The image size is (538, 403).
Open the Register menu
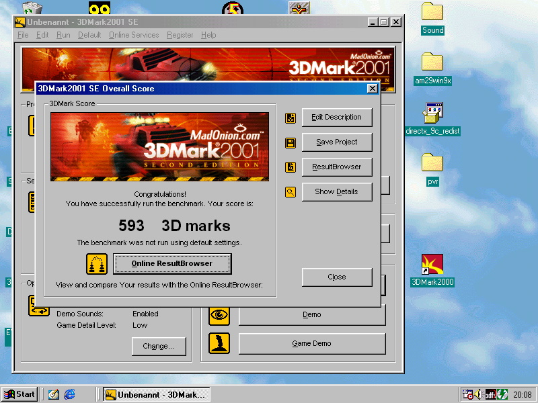click(180, 35)
